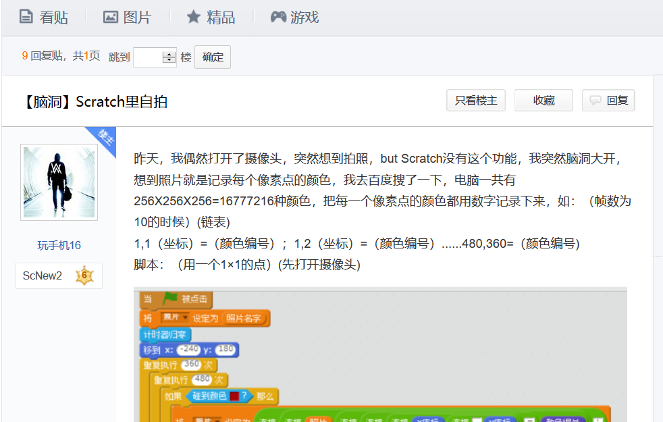
Task: Visit user profile 玩手机16
Action: (59, 245)
